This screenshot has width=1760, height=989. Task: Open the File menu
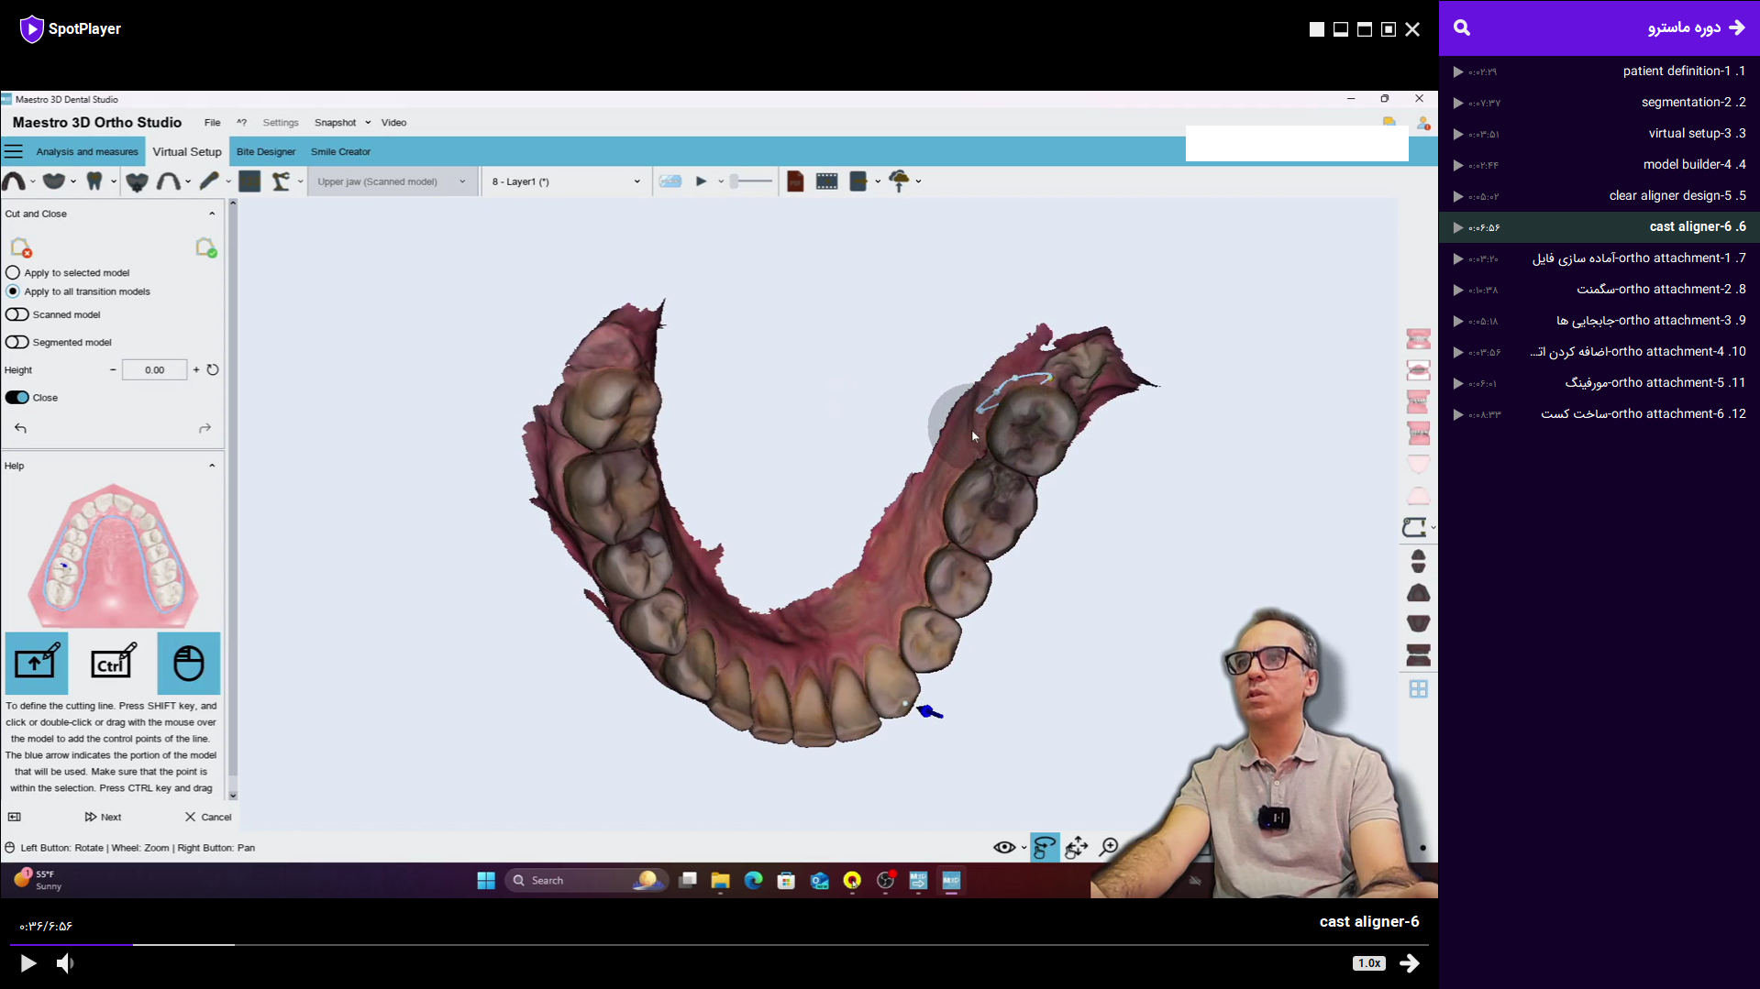pyautogui.click(x=212, y=123)
